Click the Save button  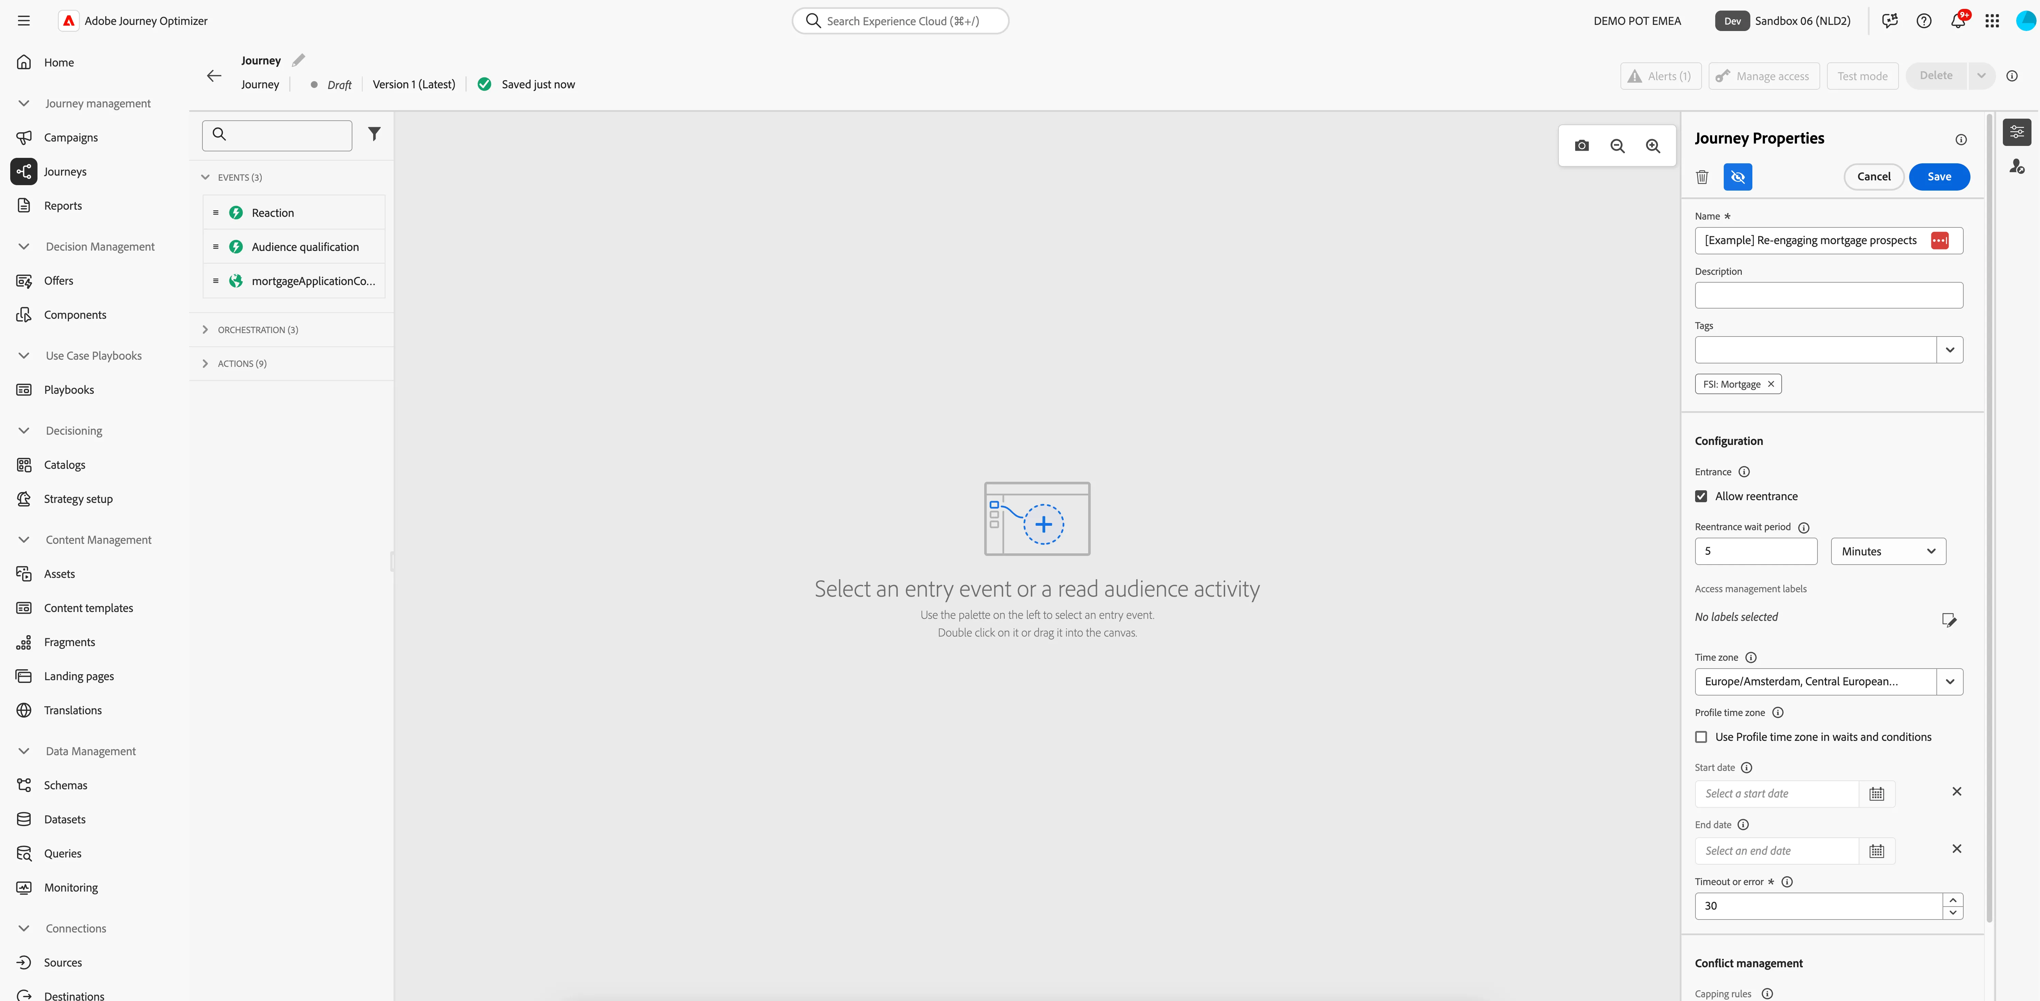[x=1939, y=177]
